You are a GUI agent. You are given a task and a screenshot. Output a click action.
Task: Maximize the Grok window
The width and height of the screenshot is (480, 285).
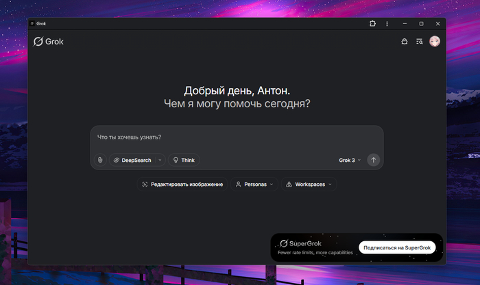pos(421,23)
